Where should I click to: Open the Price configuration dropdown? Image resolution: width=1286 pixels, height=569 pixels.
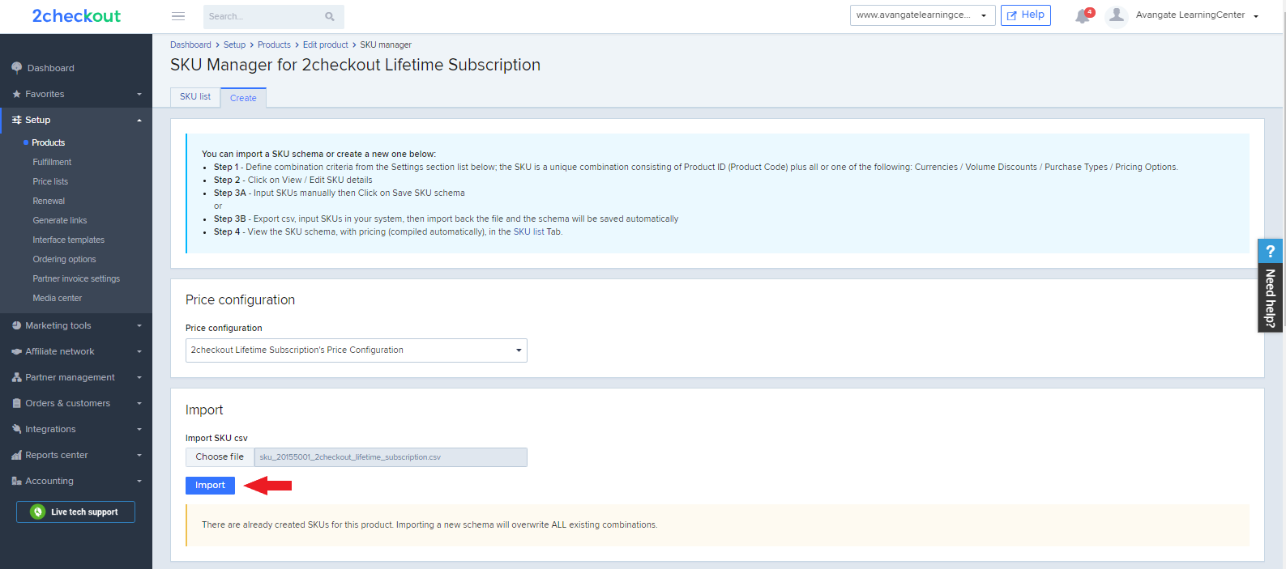[357, 350]
